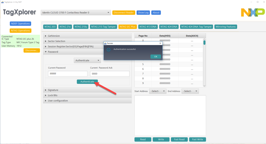Click Disconnect Reader button
266x144 pixels.
[124, 12]
